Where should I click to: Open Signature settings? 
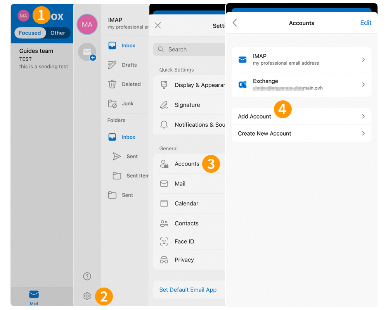(188, 105)
